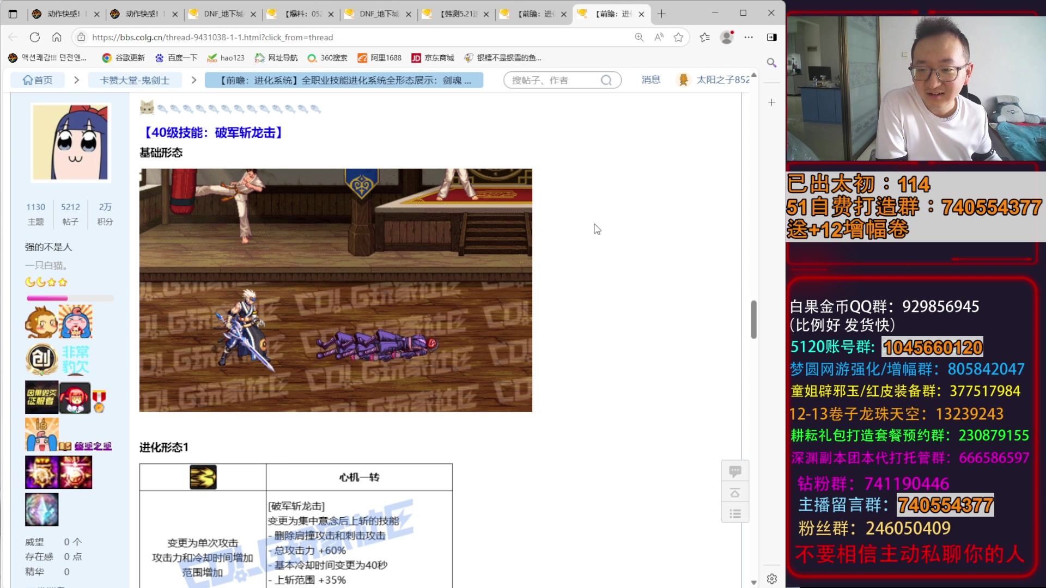Toggle the Edge sidebar panel icon
1046x588 pixels.
(771, 37)
